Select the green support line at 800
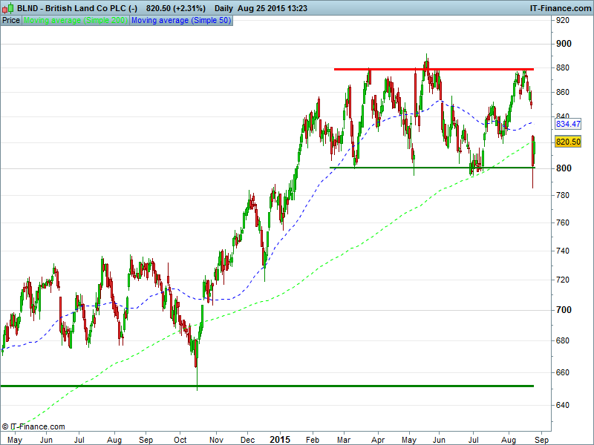 pos(431,168)
